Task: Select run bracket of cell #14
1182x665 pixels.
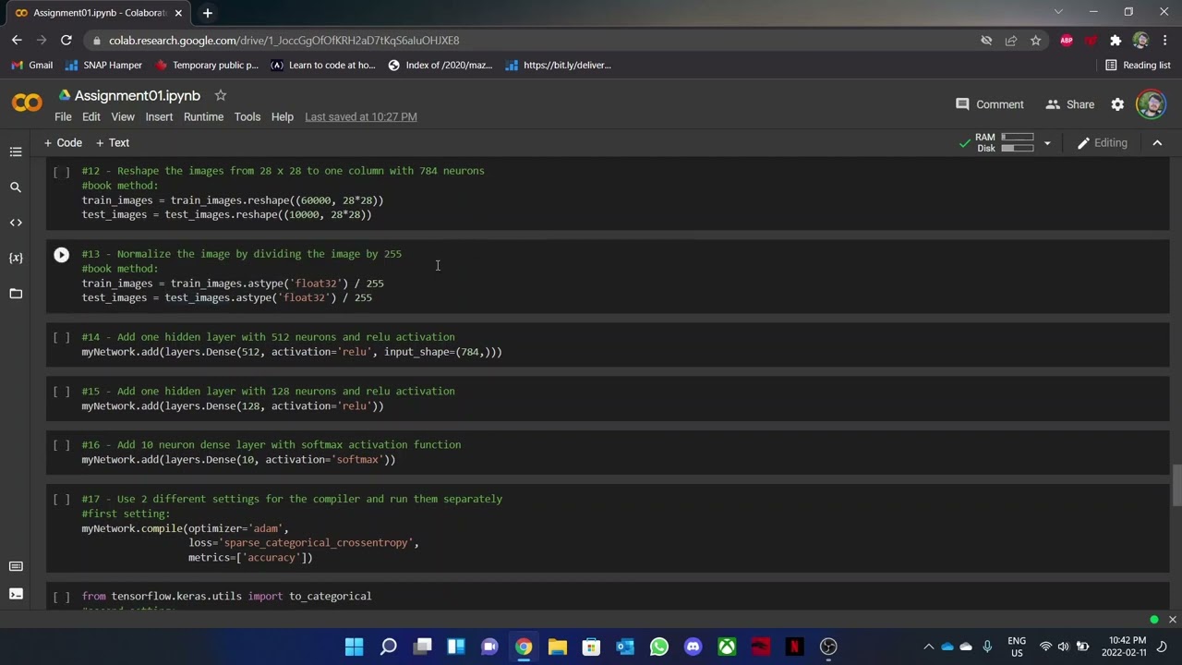Action: [x=61, y=338]
